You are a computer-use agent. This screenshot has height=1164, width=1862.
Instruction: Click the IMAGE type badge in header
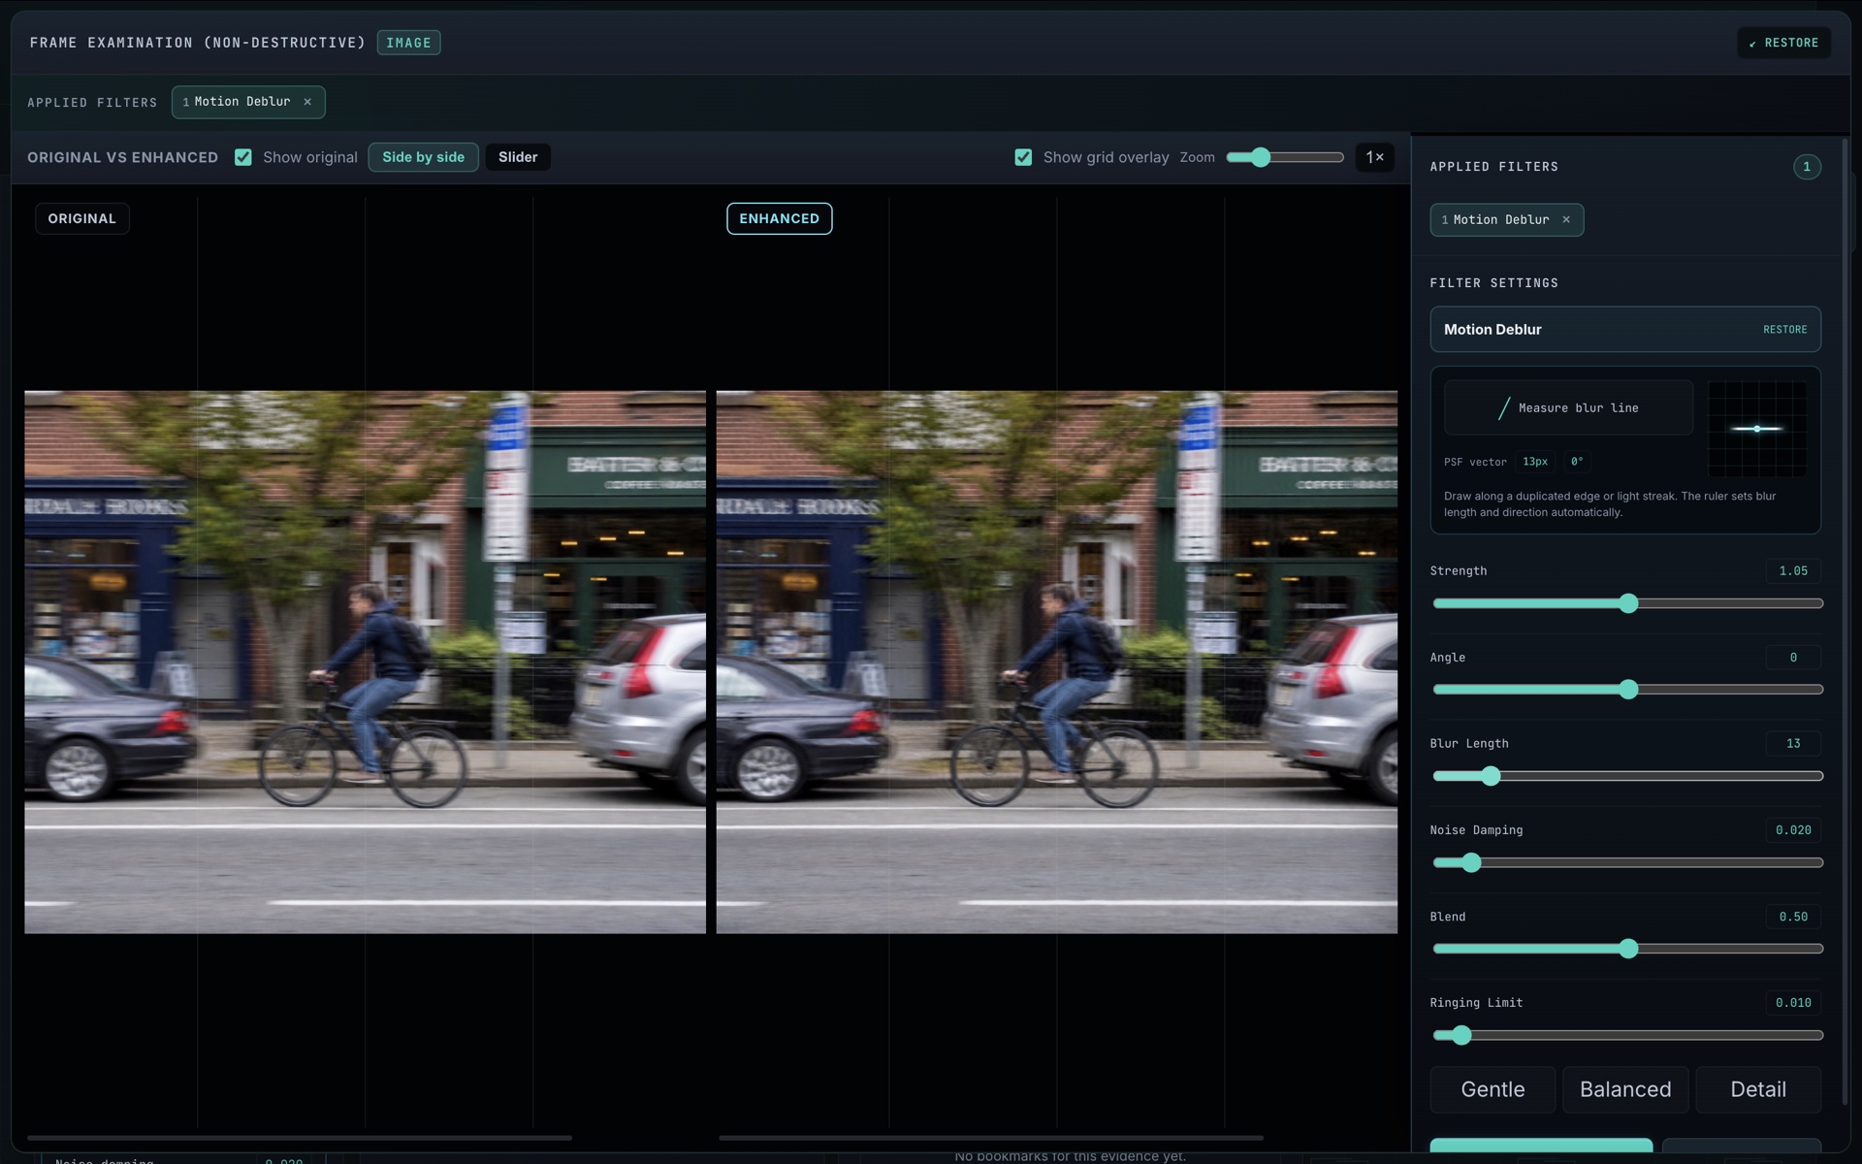(x=408, y=43)
